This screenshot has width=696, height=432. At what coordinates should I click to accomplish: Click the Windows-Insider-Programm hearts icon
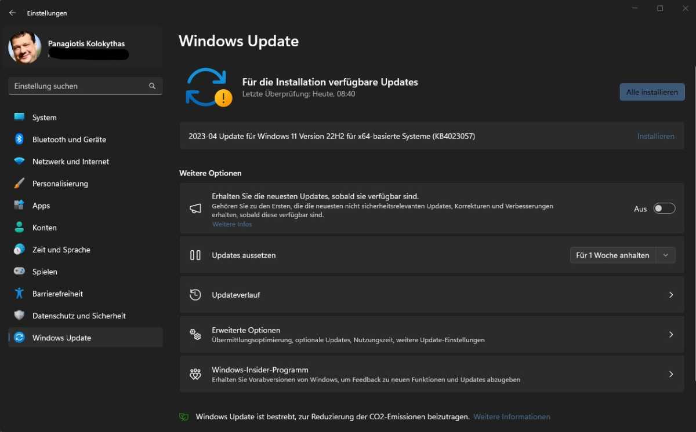pos(195,374)
